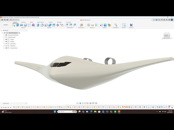Click the FRONT face of view cube
This screenshot has width=174, height=130.
click(x=166, y=35)
